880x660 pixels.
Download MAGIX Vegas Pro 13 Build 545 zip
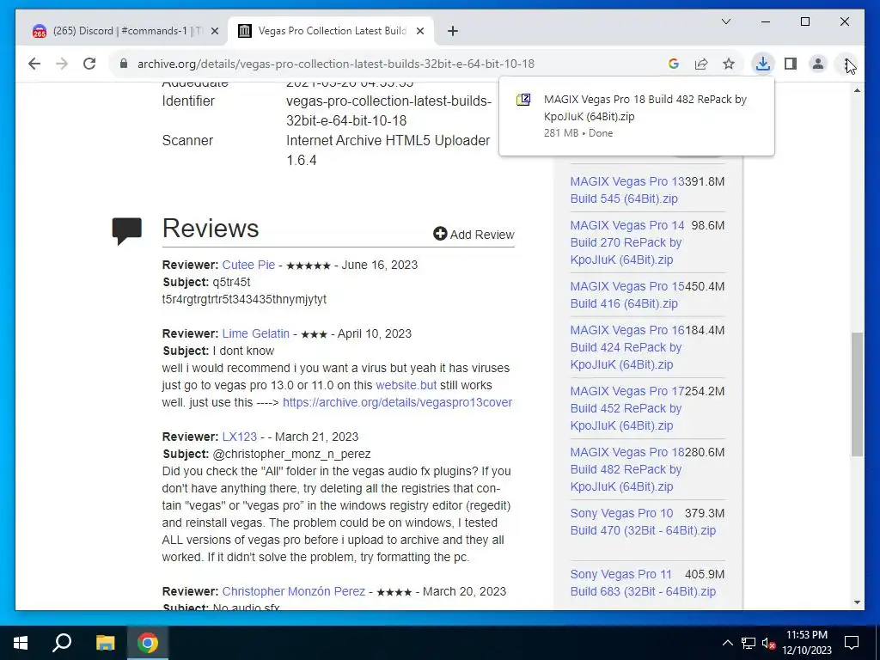(x=626, y=190)
